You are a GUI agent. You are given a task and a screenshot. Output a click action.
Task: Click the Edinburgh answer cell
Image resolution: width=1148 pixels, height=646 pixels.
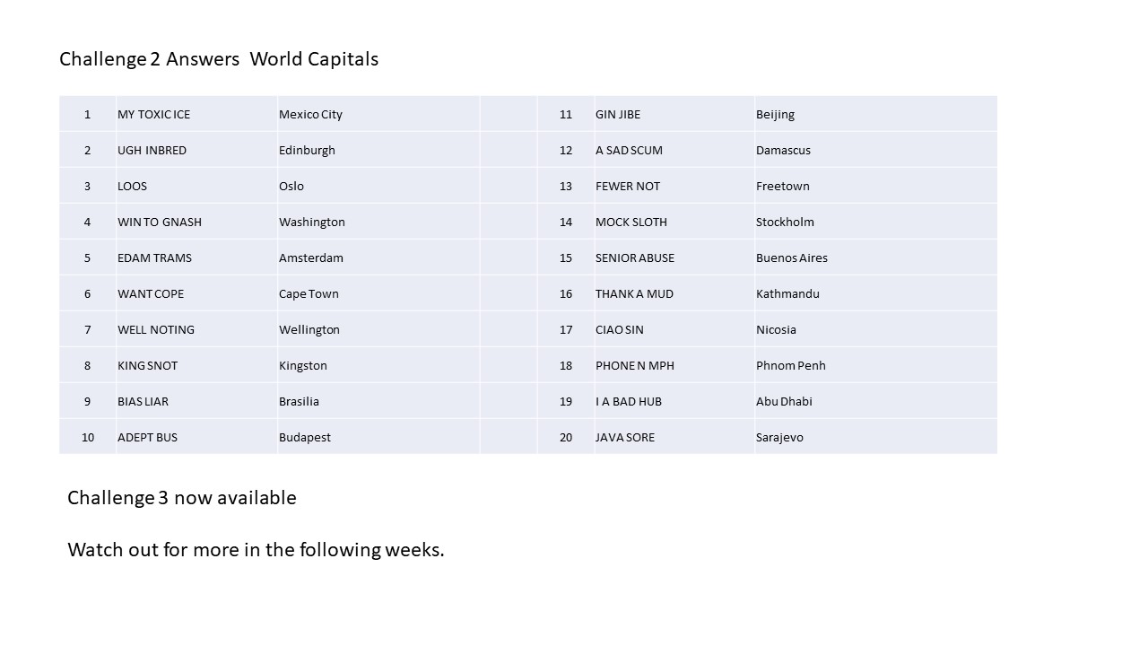(378, 150)
